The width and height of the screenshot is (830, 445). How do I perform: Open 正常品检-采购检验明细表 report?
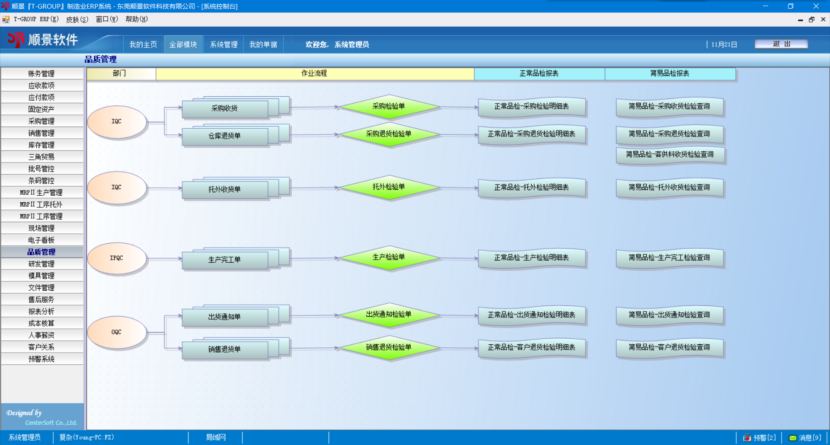(532, 107)
